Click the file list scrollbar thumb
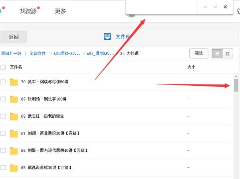The height and width of the screenshot is (179, 240). (x=236, y=85)
